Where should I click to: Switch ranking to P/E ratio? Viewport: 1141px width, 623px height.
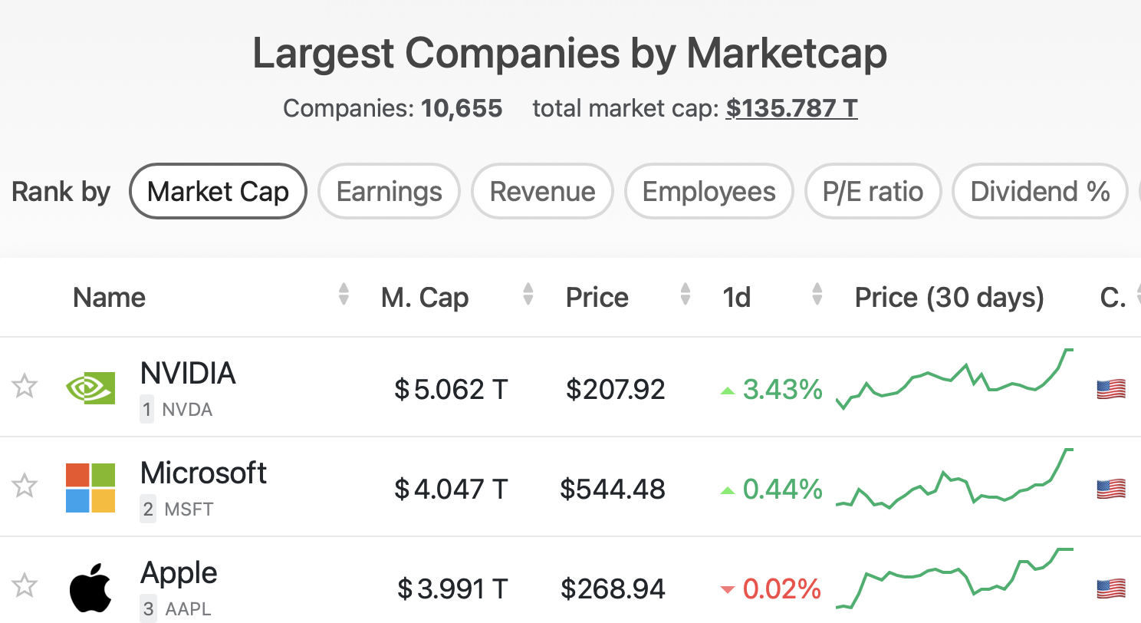pos(873,191)
